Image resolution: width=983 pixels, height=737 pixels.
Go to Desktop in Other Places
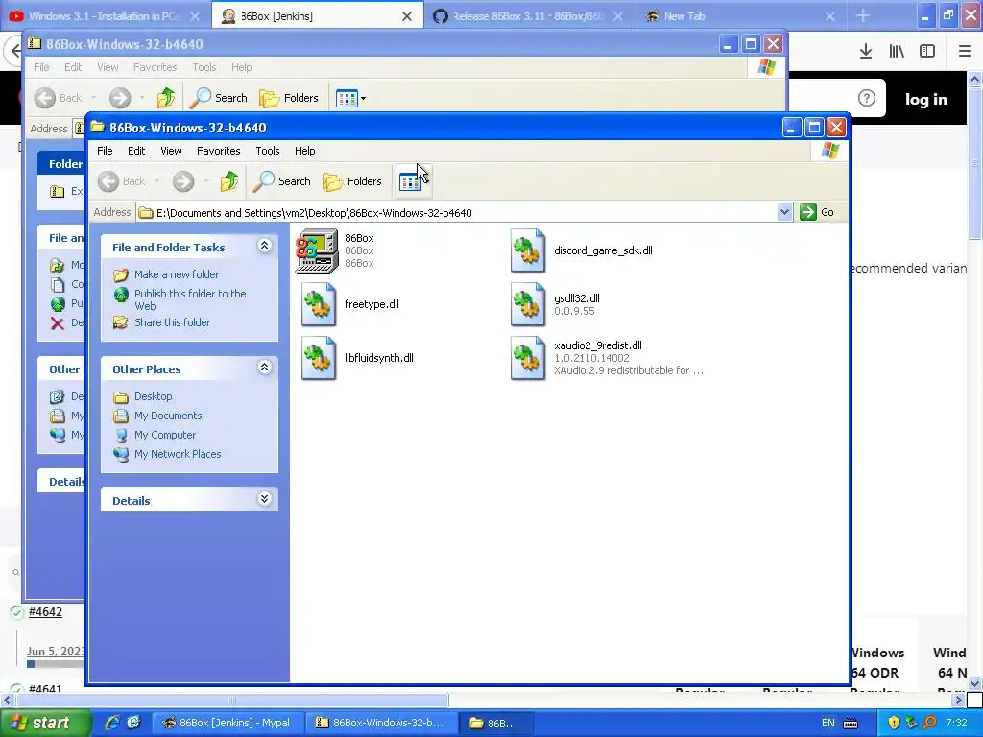[x=153, y=396]
